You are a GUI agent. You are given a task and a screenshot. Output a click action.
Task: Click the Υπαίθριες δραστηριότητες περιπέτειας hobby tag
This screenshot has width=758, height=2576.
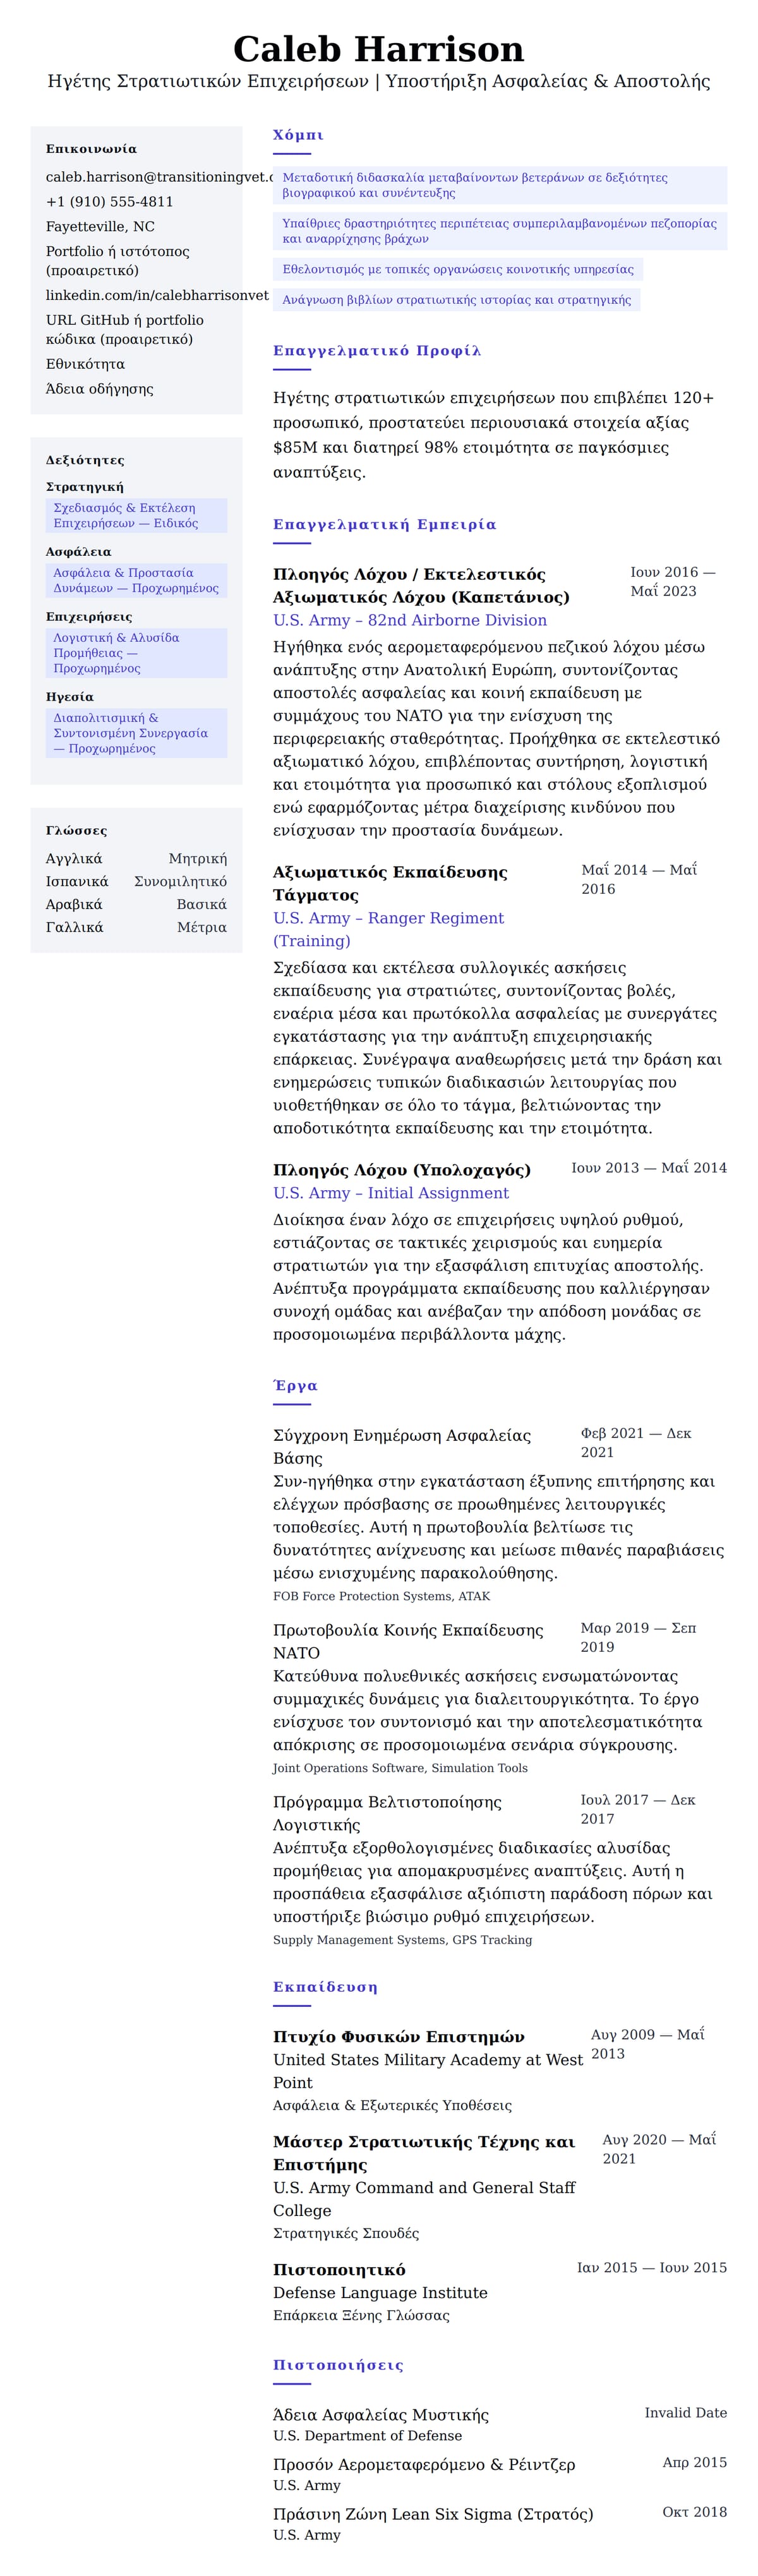coord(499,231)
